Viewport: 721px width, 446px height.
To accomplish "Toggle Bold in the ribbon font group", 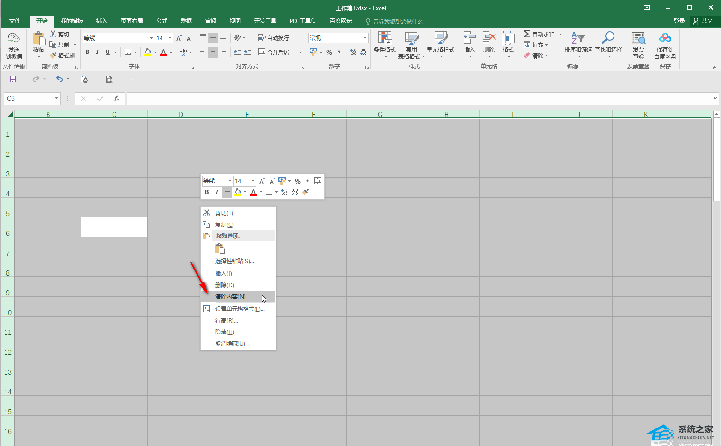I will 87,52.
